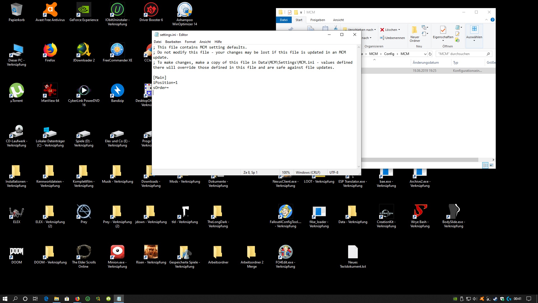The width and height of the screenshot is (538, 303).
Task: Switch to Freigeben ribbon tab
Action: [x=317, y=20]
